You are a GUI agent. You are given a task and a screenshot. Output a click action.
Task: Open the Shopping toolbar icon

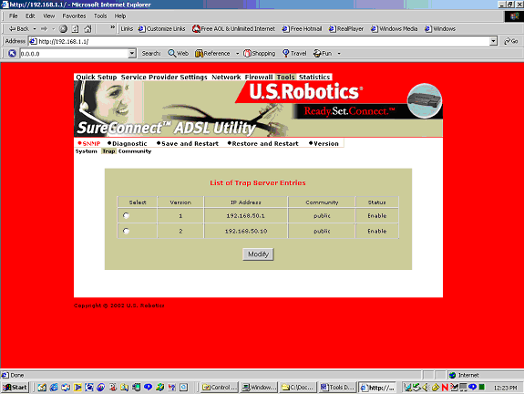pos(247,54)
